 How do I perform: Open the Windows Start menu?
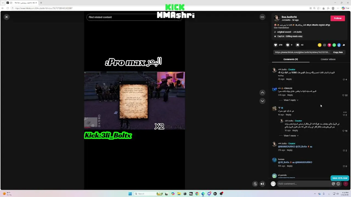(x=130, y=194)
